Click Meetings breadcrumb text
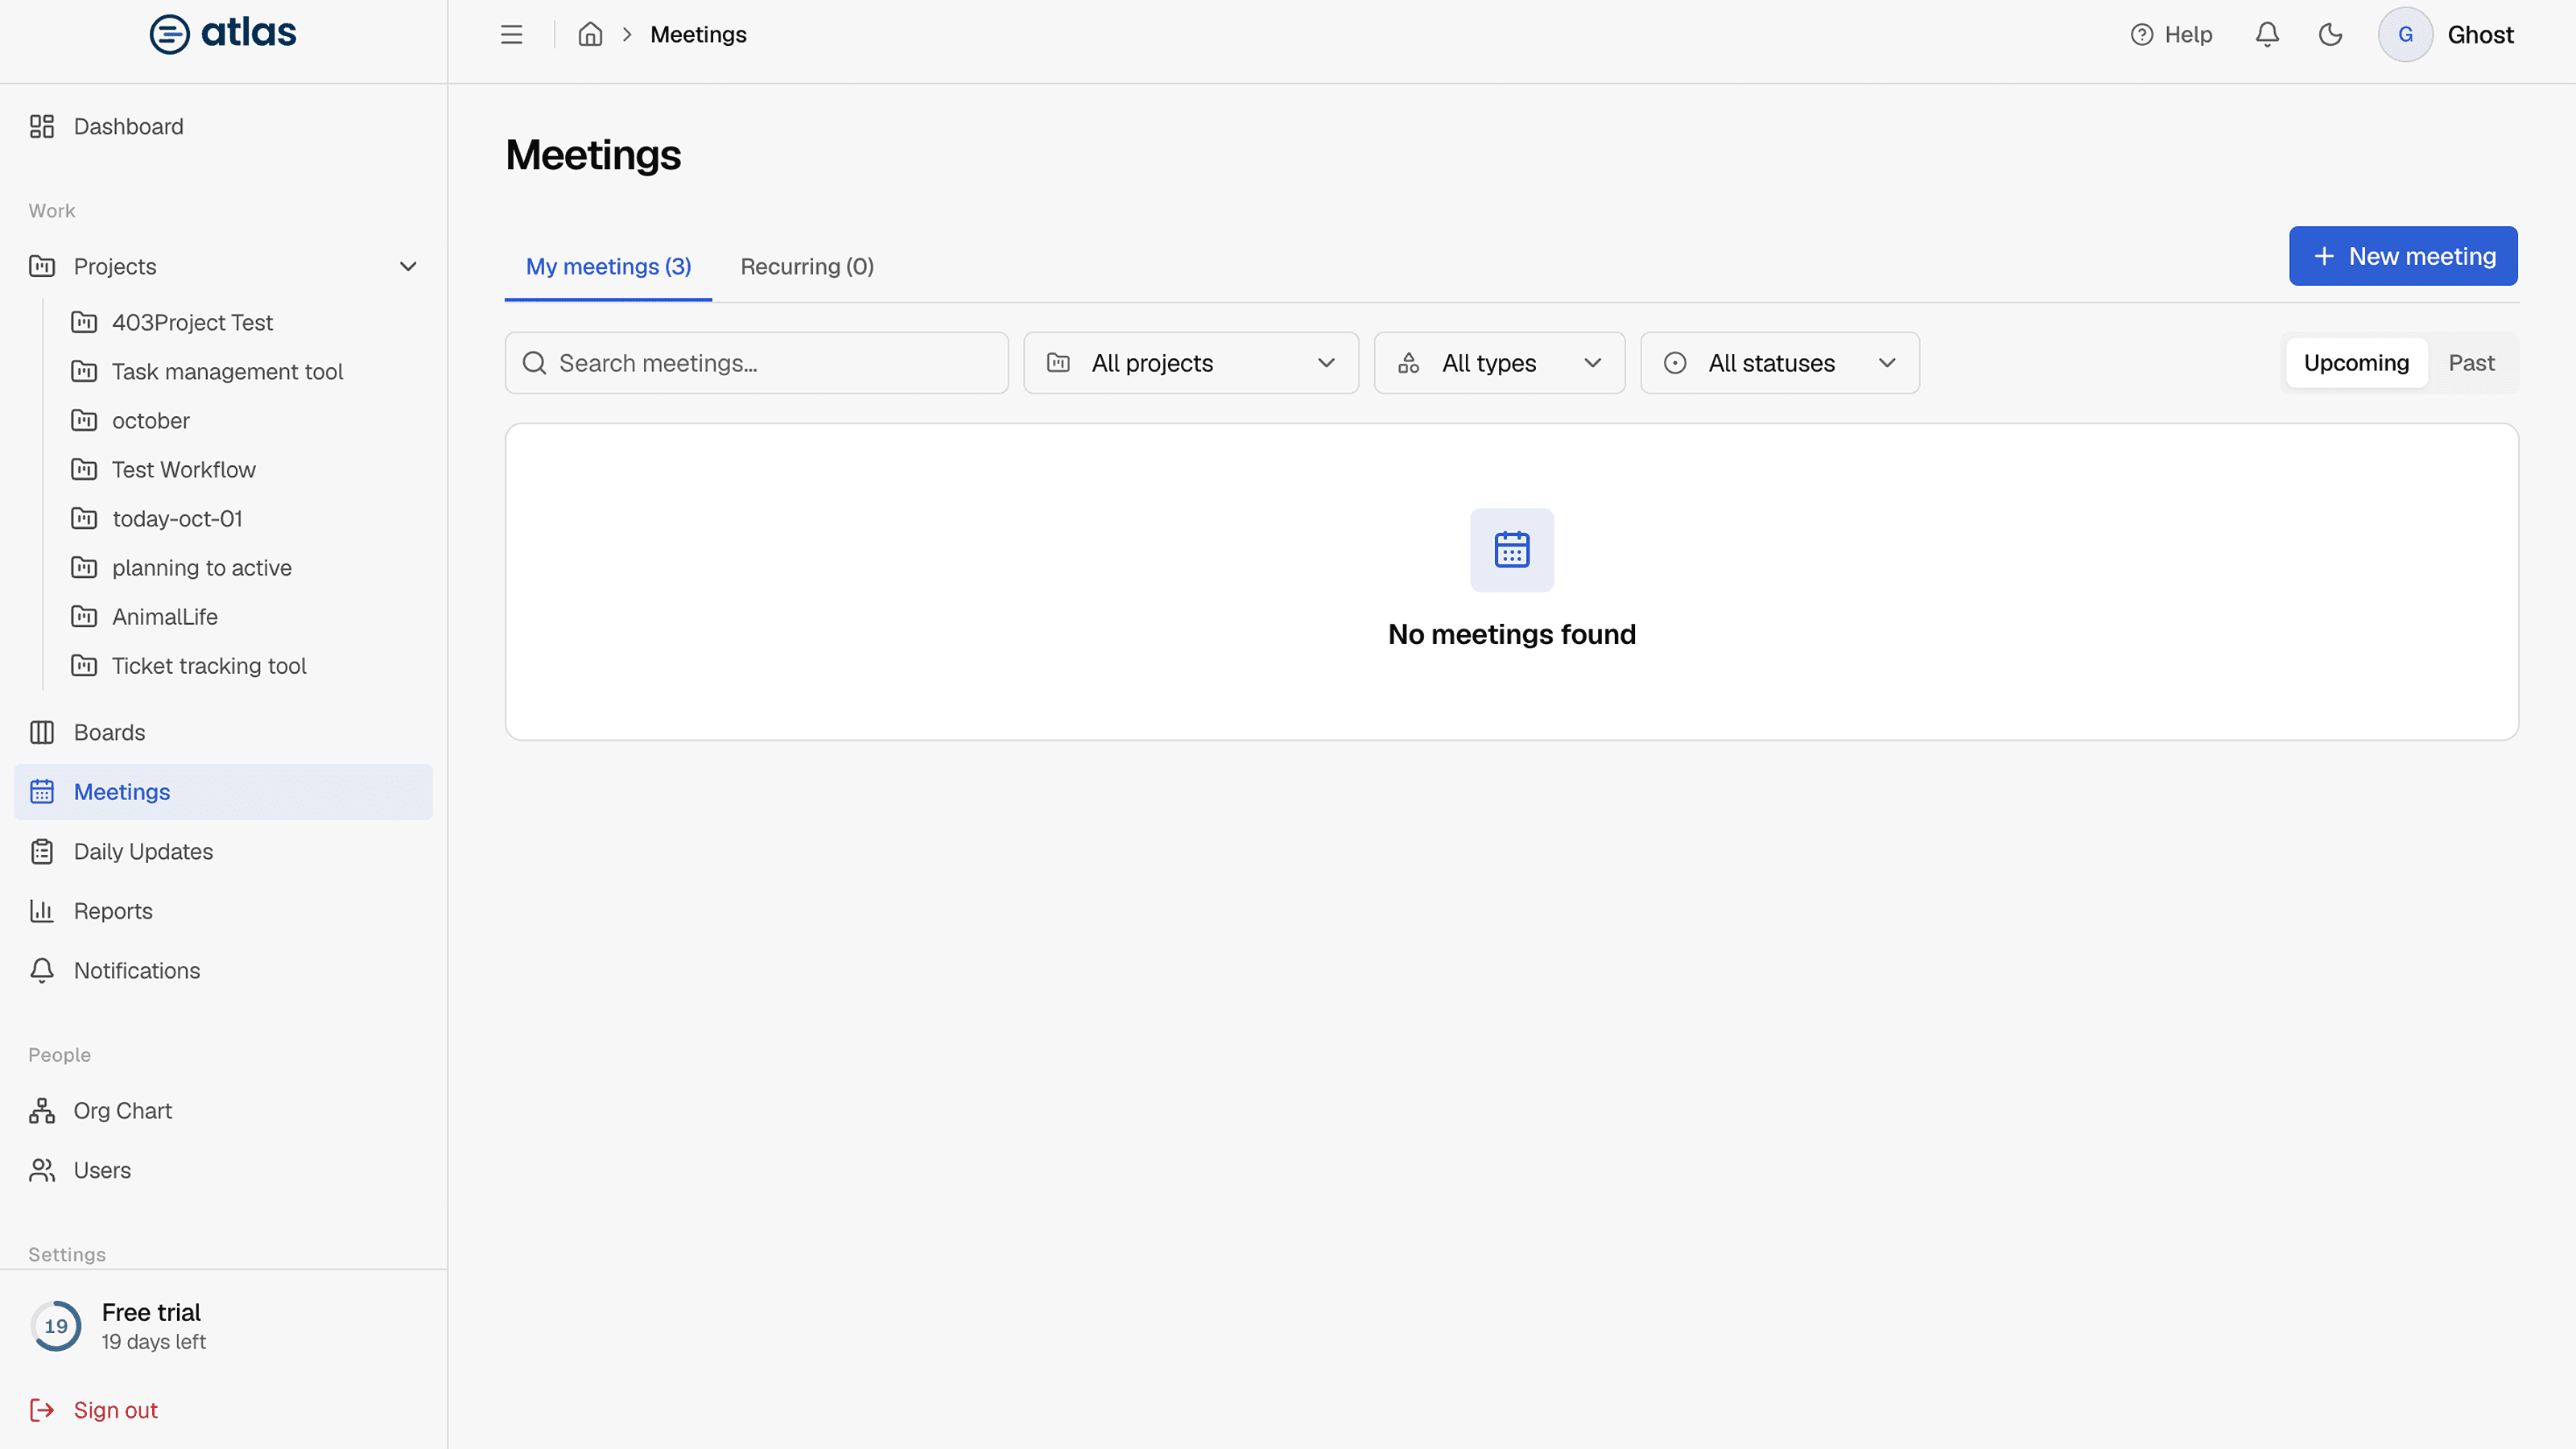The image size is (2576, 1449). click(698, 35)
